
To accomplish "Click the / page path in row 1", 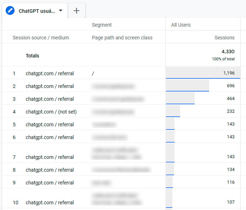I will [93, 73].
